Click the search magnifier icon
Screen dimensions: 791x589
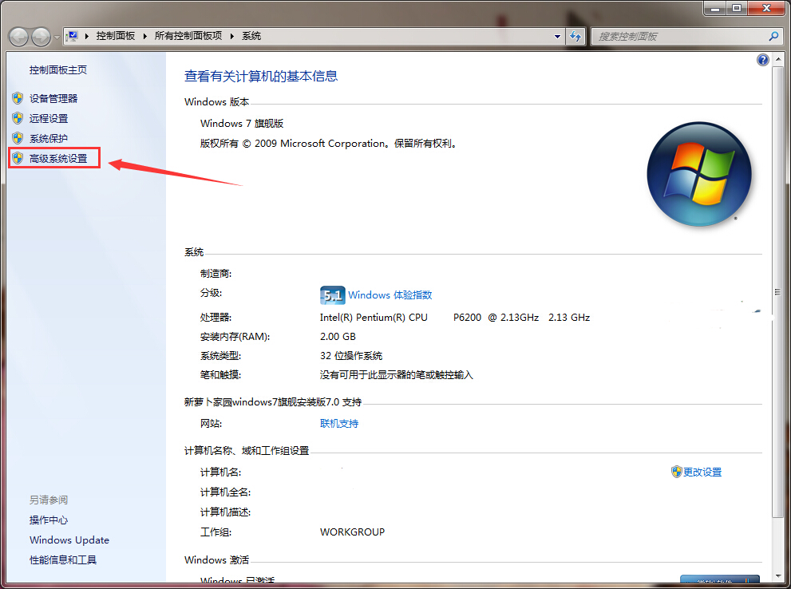[x=773, y=36]
